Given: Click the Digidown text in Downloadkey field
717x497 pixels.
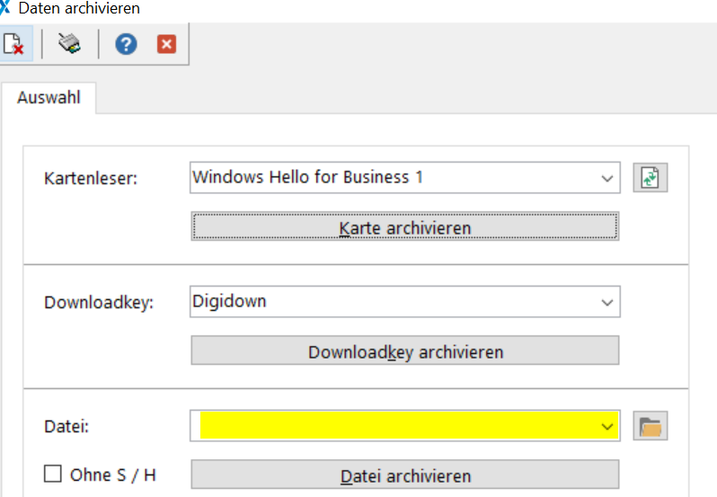Looking at the screenshot, I should pos(230,302).
